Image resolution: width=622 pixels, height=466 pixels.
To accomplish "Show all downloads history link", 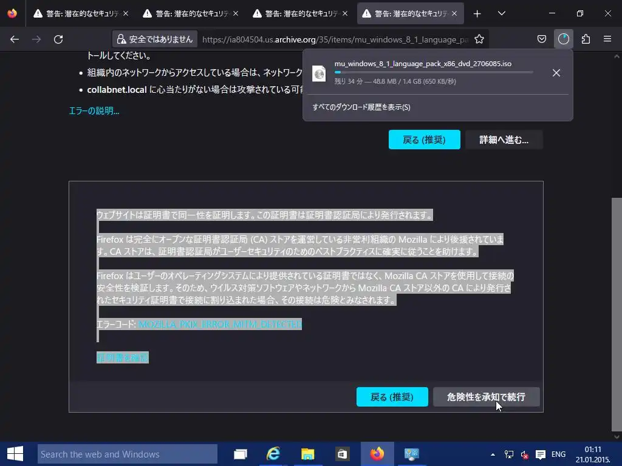I will tap(361, 107).
